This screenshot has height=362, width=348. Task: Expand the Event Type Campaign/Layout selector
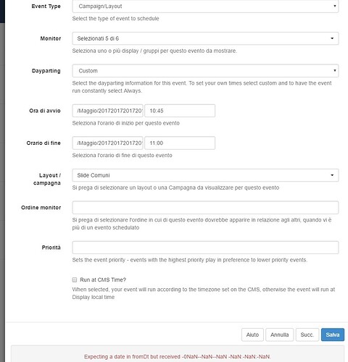point(205,7)
